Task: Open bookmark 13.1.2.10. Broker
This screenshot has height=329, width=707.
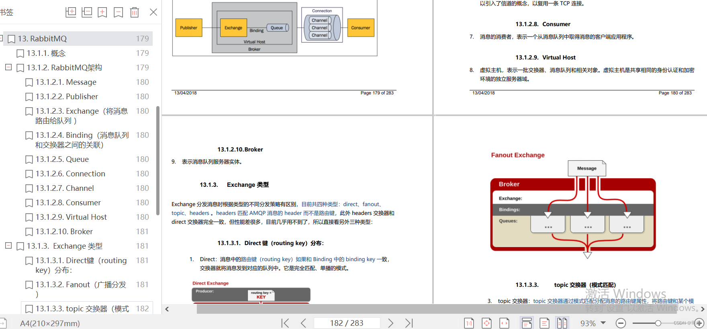Action: 64,231
